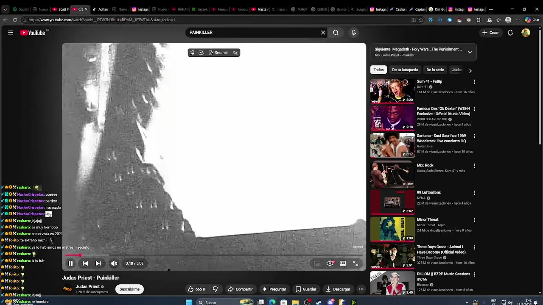Skip back to the previous video
The width and height of the screenshot is (543, 305).
click(85, 263)
